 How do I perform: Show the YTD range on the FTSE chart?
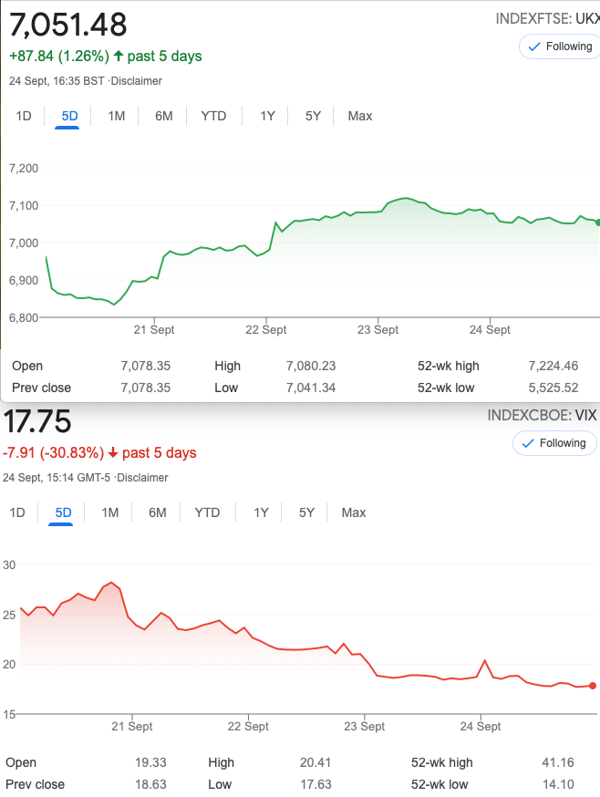point(213,116)
